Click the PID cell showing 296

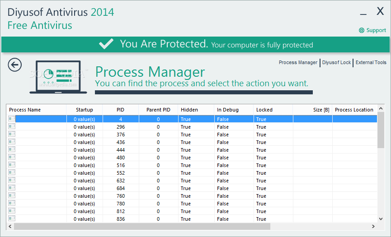(121, 127)
